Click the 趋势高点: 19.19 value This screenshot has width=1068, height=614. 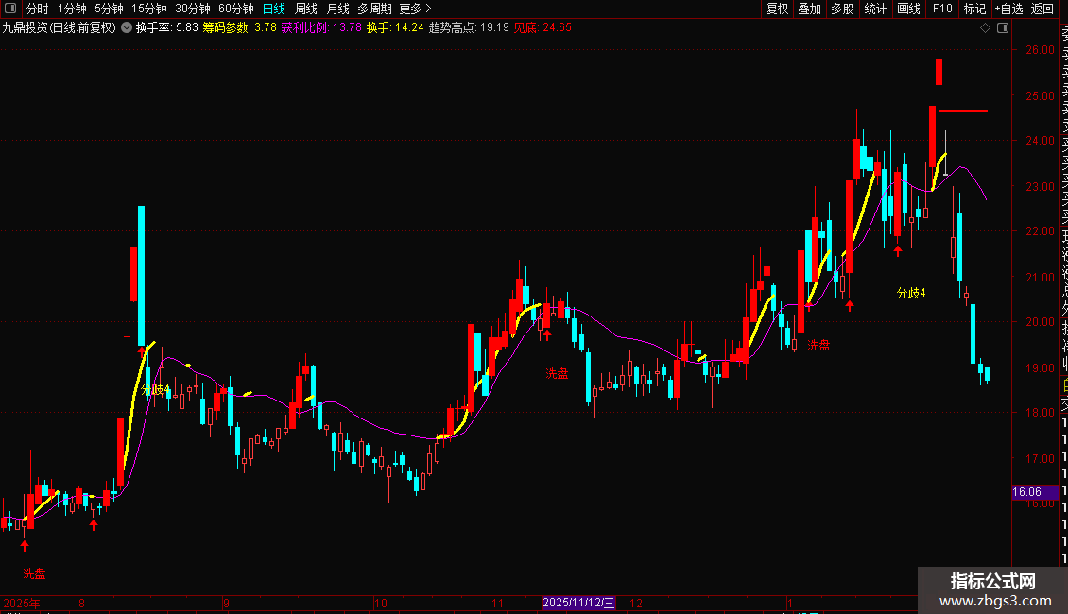pyautogui.click(x=470, y=28)
